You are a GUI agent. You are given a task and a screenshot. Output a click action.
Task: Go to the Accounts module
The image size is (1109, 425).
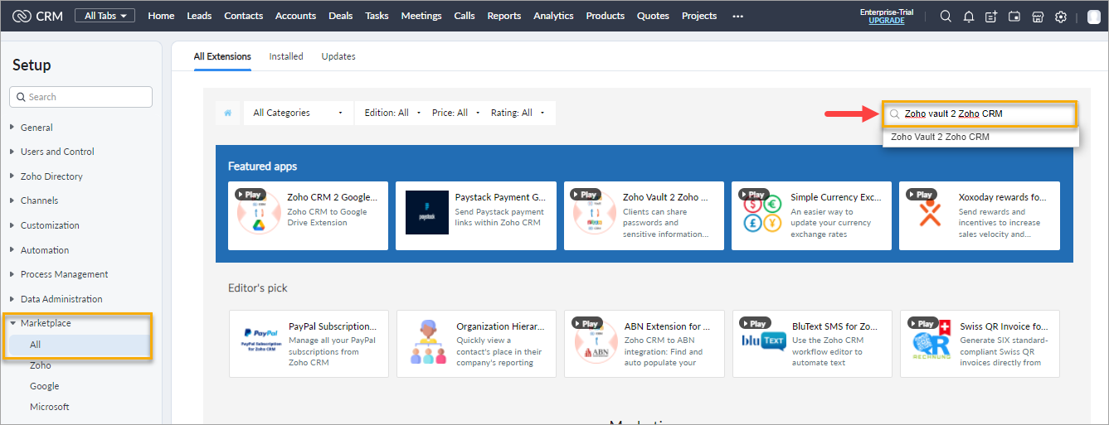pos(295,16)
